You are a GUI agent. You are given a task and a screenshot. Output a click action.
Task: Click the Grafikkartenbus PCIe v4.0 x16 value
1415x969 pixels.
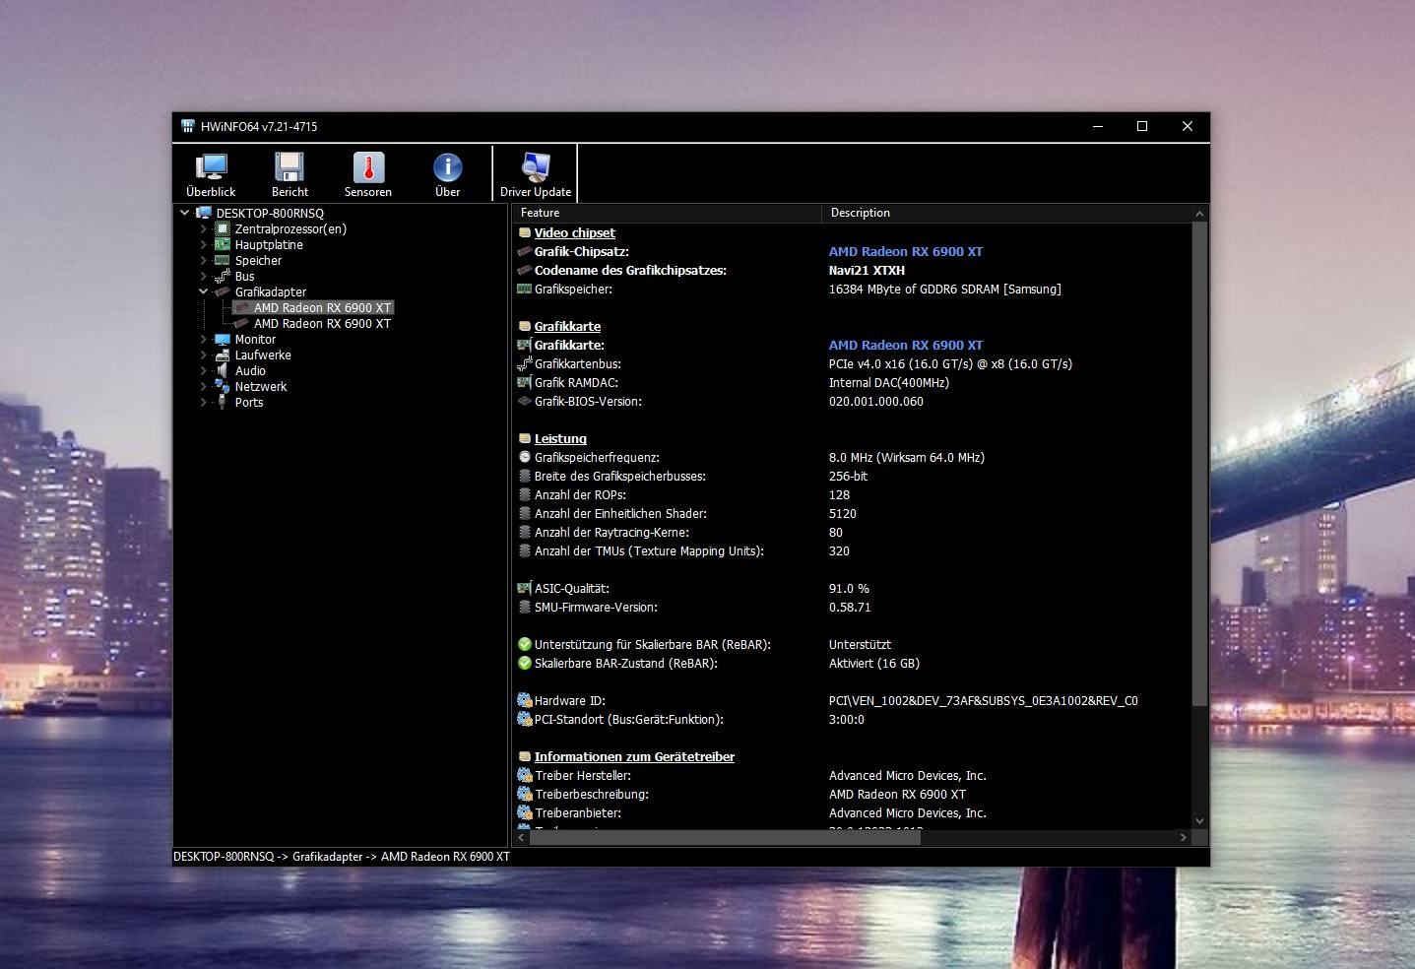coord(950,363)
